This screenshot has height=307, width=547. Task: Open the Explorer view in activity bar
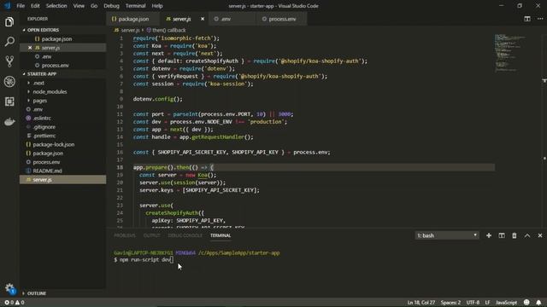tap(9, 22)
